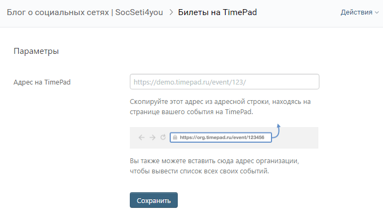Click the Сохранить button
This screenshot has height=217, width=383.
click(154, 200)
